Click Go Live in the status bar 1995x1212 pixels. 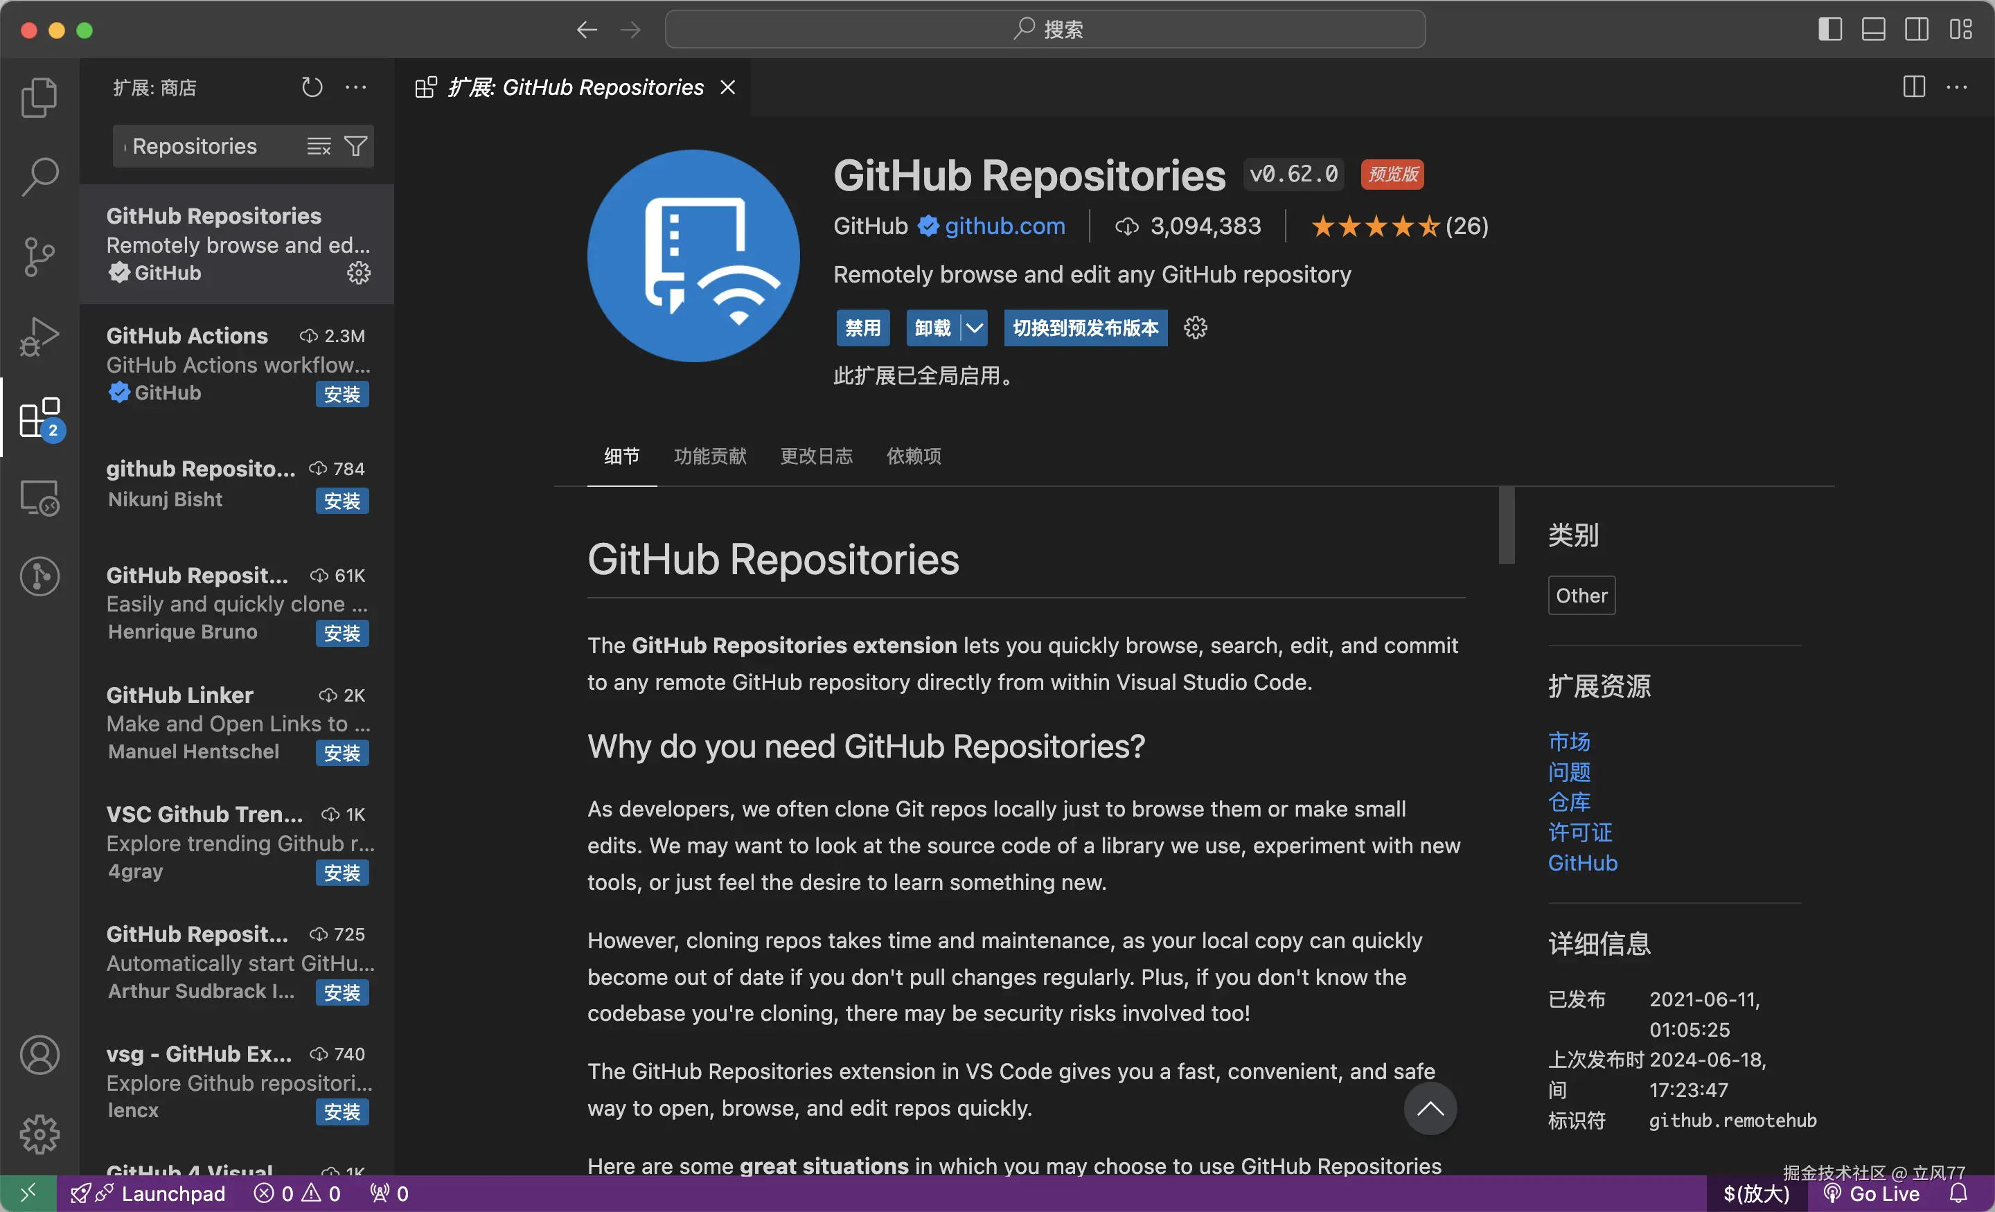[x=1871, y=1193]
